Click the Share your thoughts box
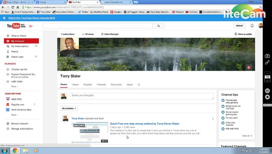 pyautogui.click(x=142, y=96)
